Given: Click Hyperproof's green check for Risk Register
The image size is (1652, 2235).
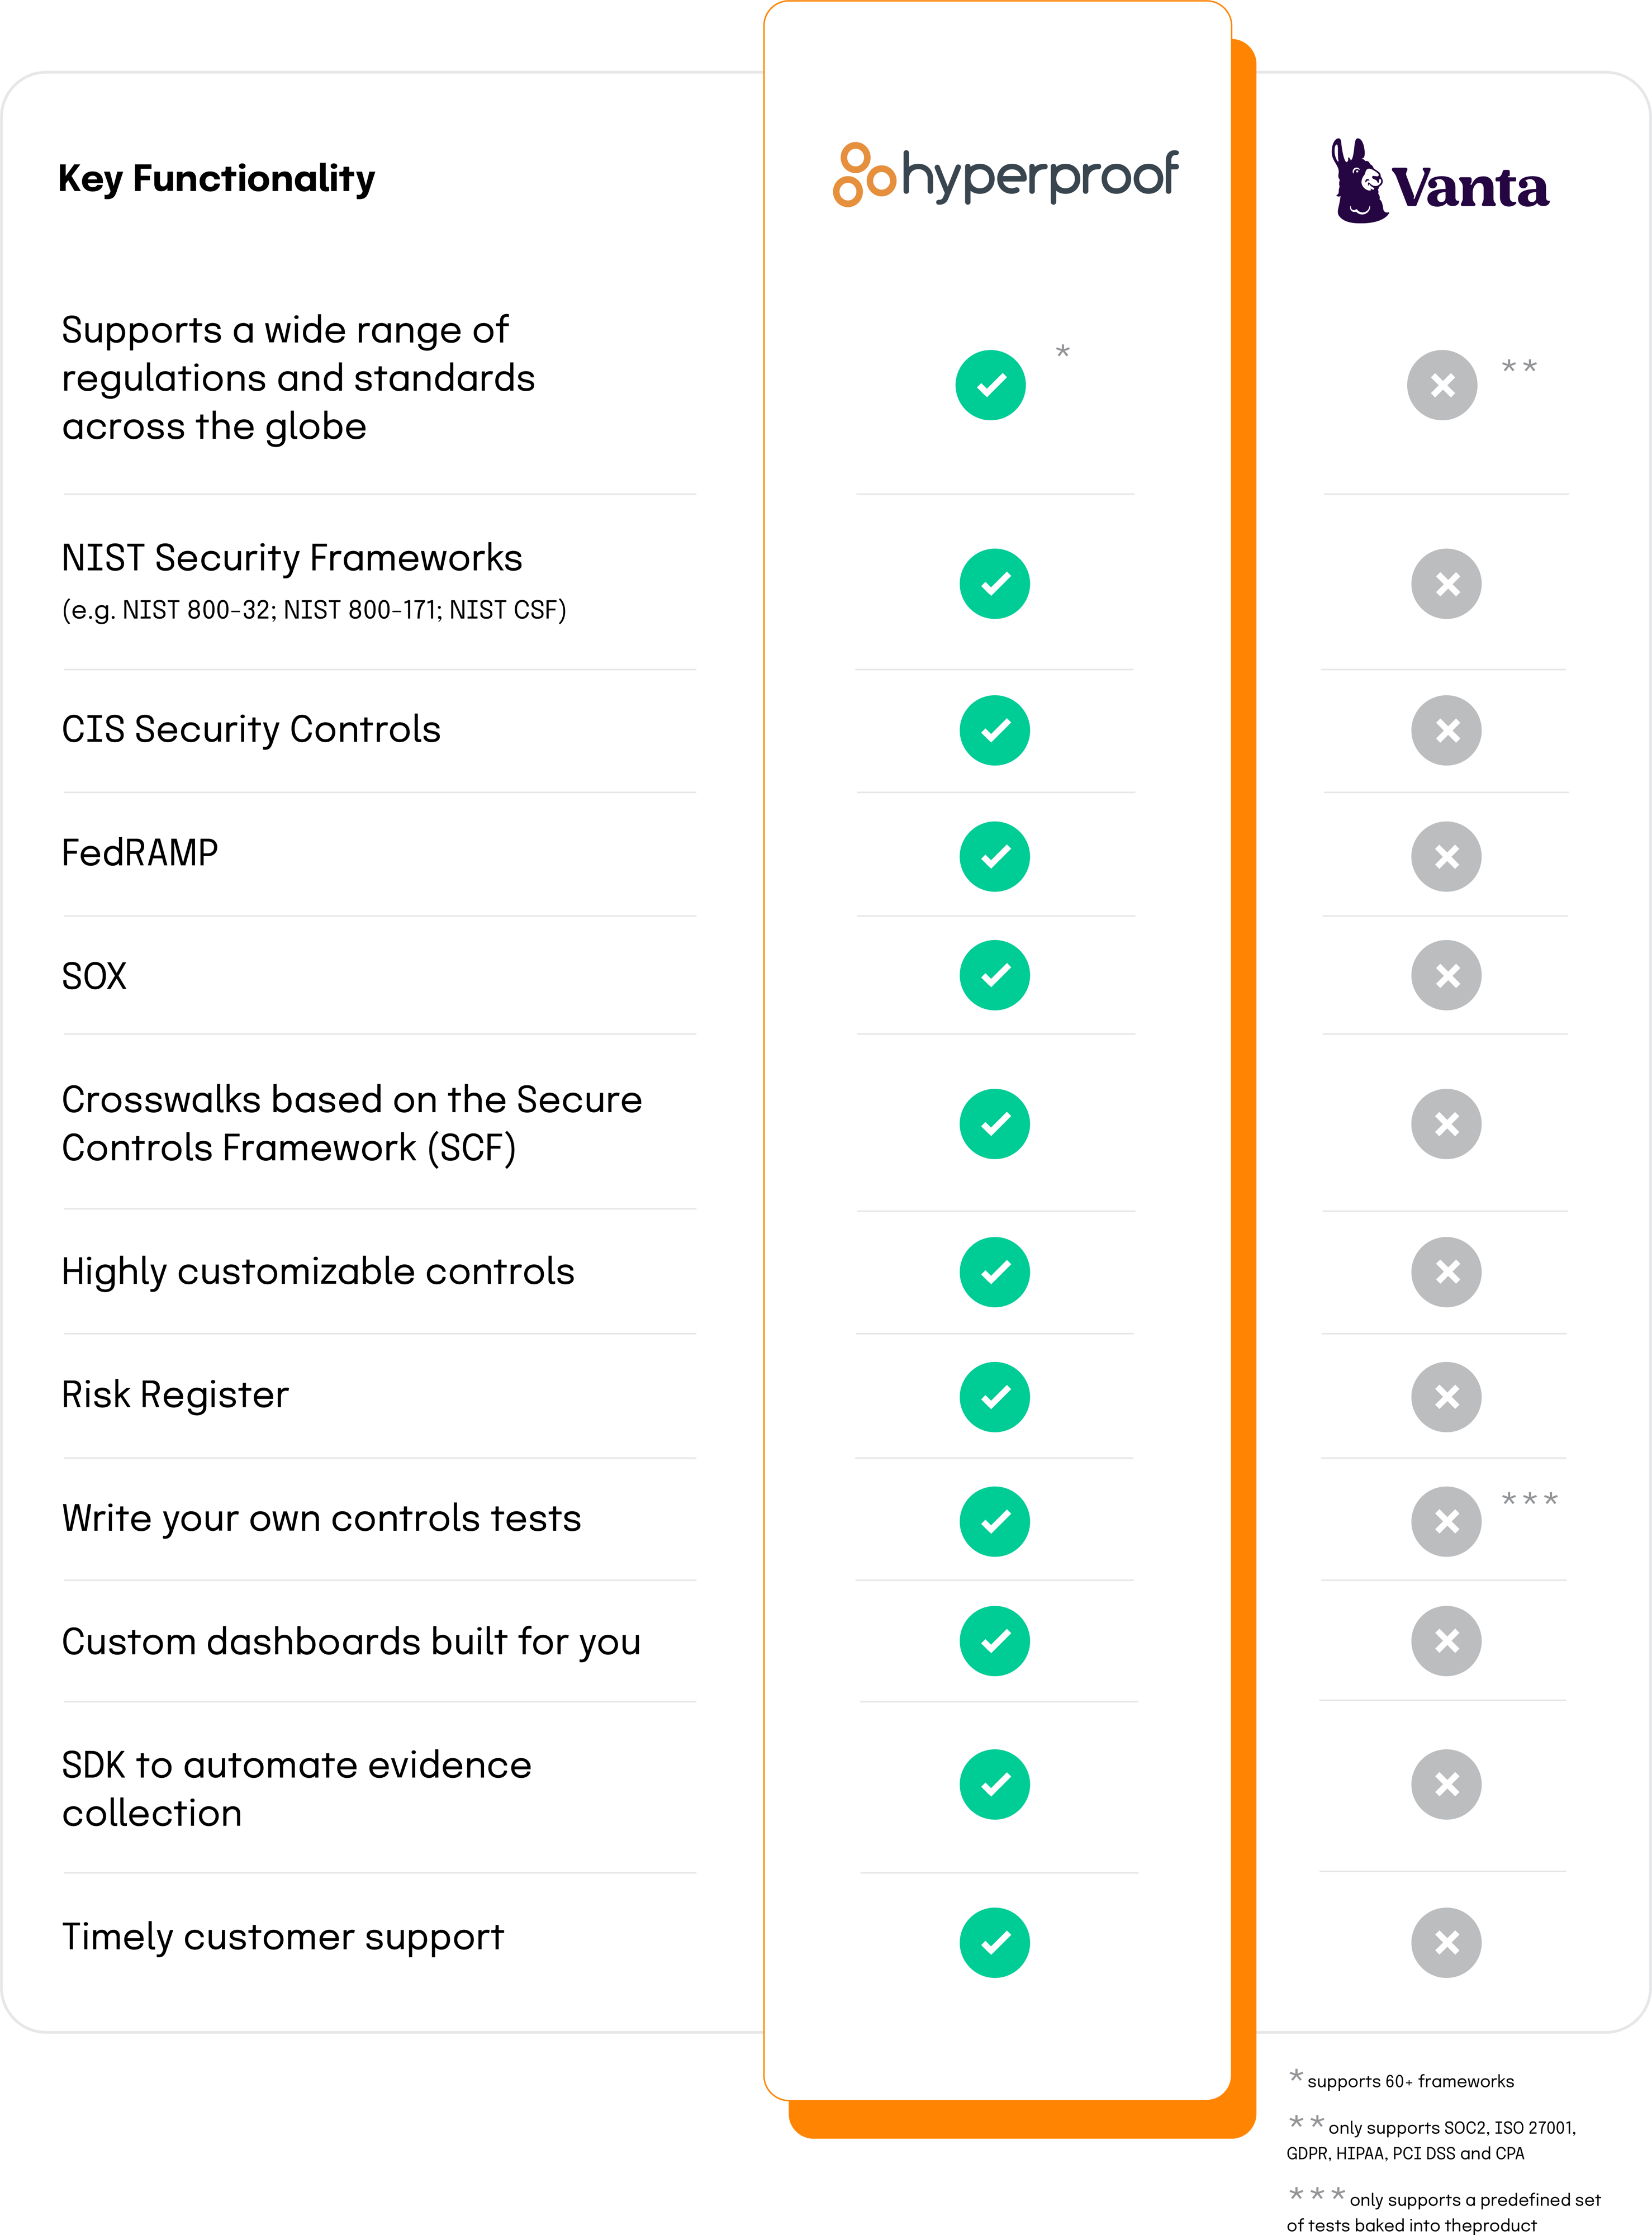Looking at the screenshot, I should tap(994, 1396).
